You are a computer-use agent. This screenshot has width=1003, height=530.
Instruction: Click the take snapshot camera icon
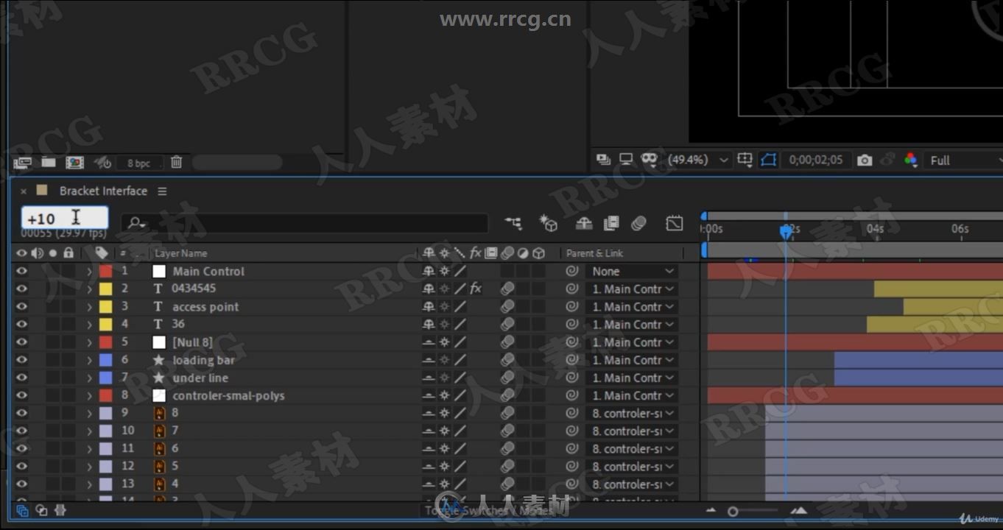click(x=865, y=160)
